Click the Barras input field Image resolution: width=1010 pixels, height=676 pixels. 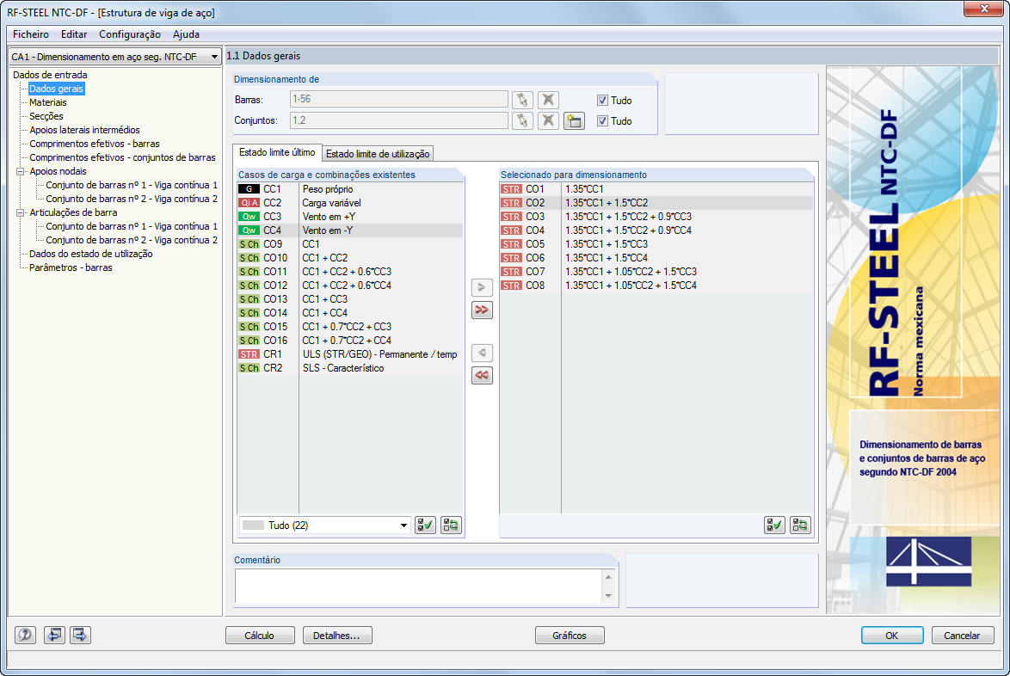coord(398,99)
